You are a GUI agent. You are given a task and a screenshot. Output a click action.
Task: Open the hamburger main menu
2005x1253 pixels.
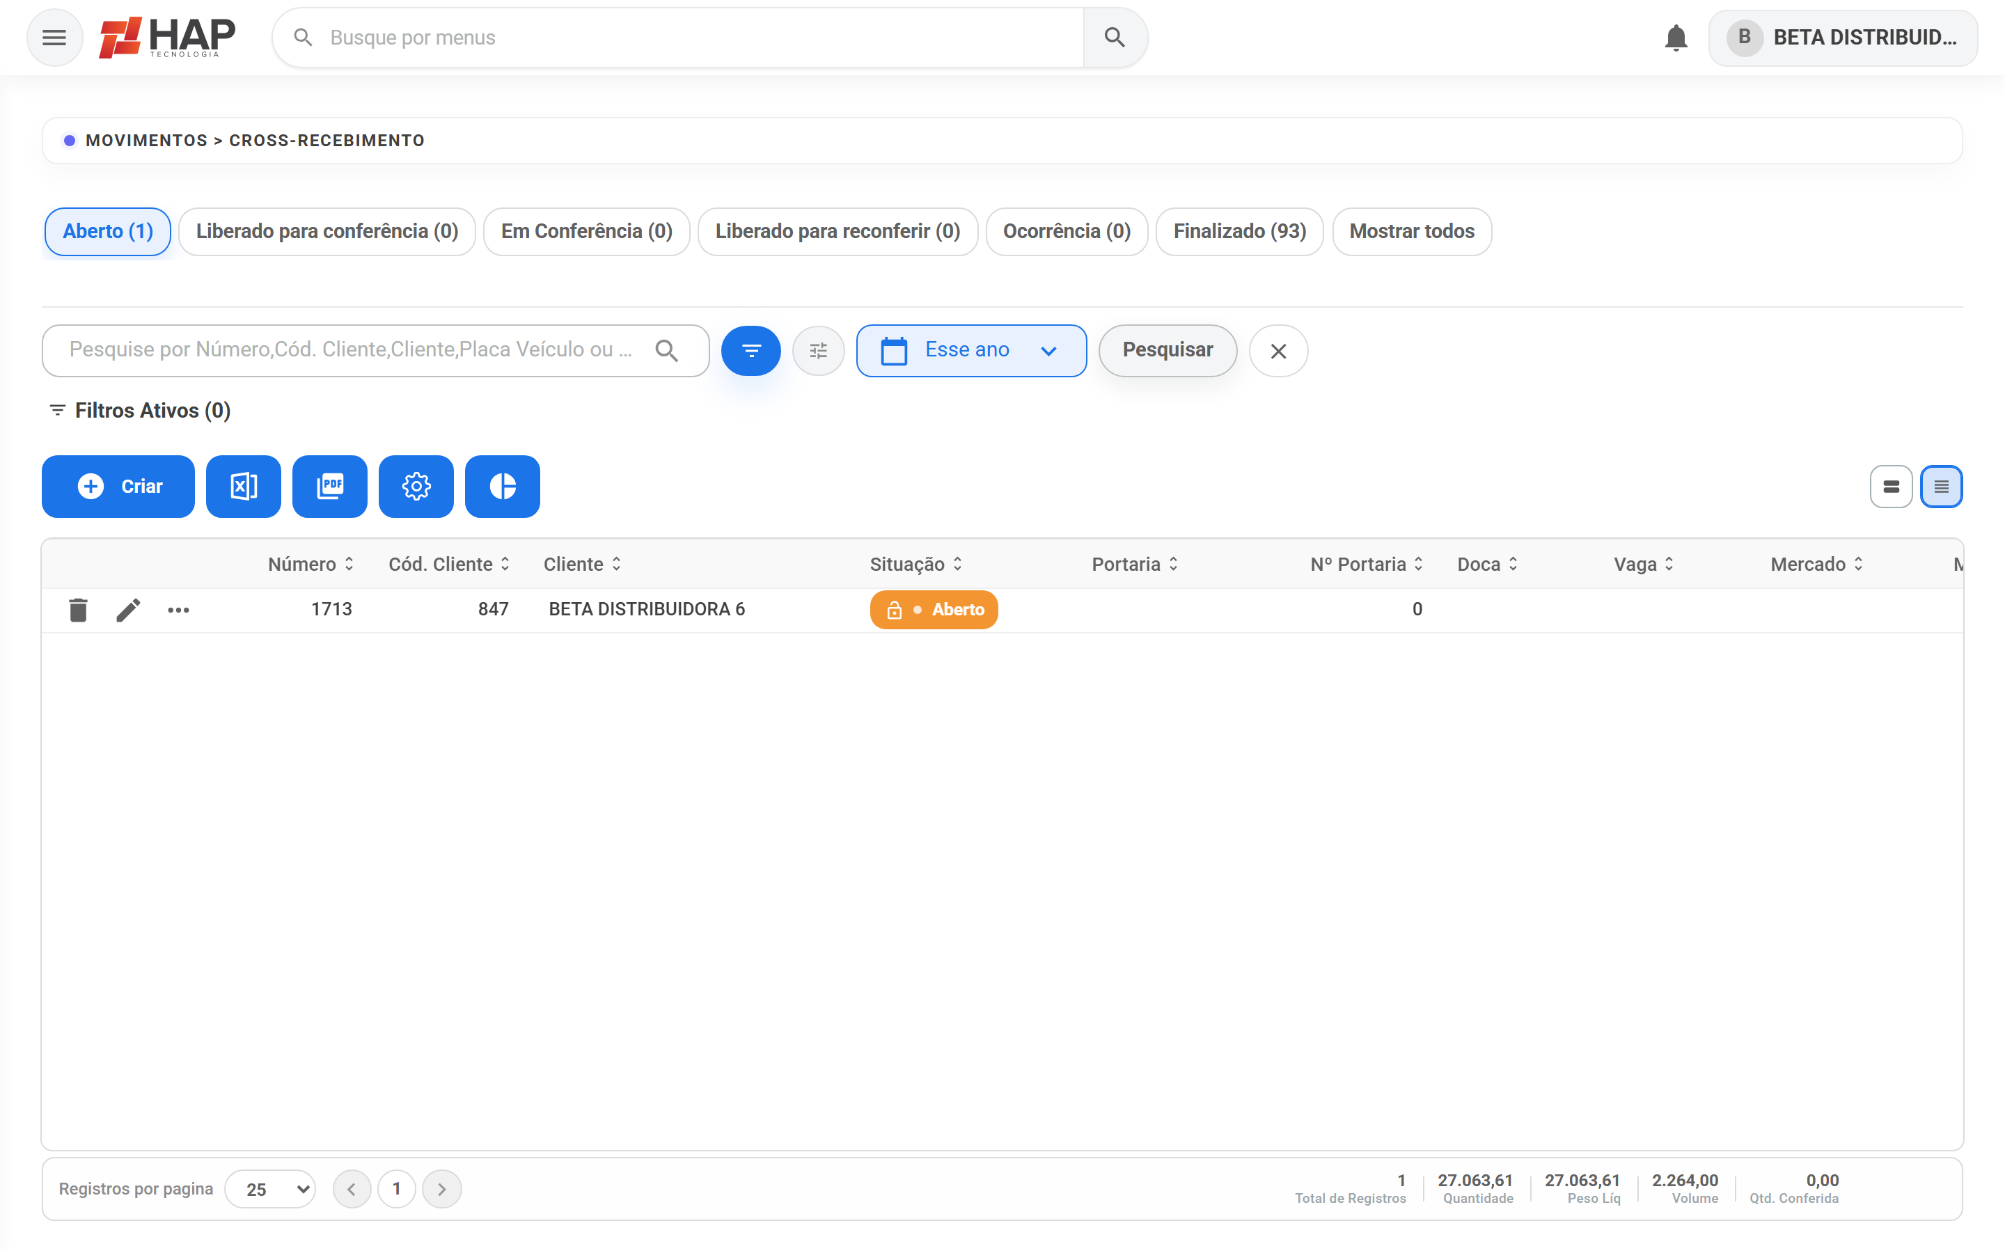(x=55, y=38)
